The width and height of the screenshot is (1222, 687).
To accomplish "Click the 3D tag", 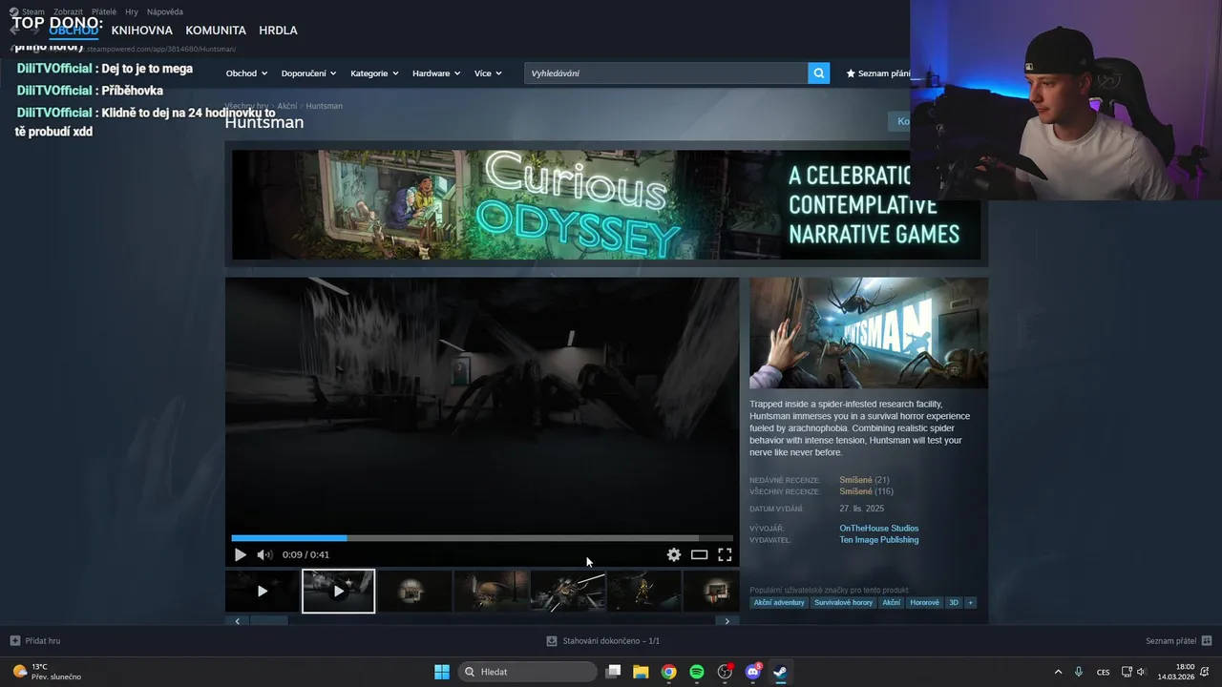I will (953, 603).
